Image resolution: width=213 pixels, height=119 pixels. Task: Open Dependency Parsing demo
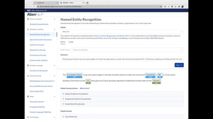38,50
